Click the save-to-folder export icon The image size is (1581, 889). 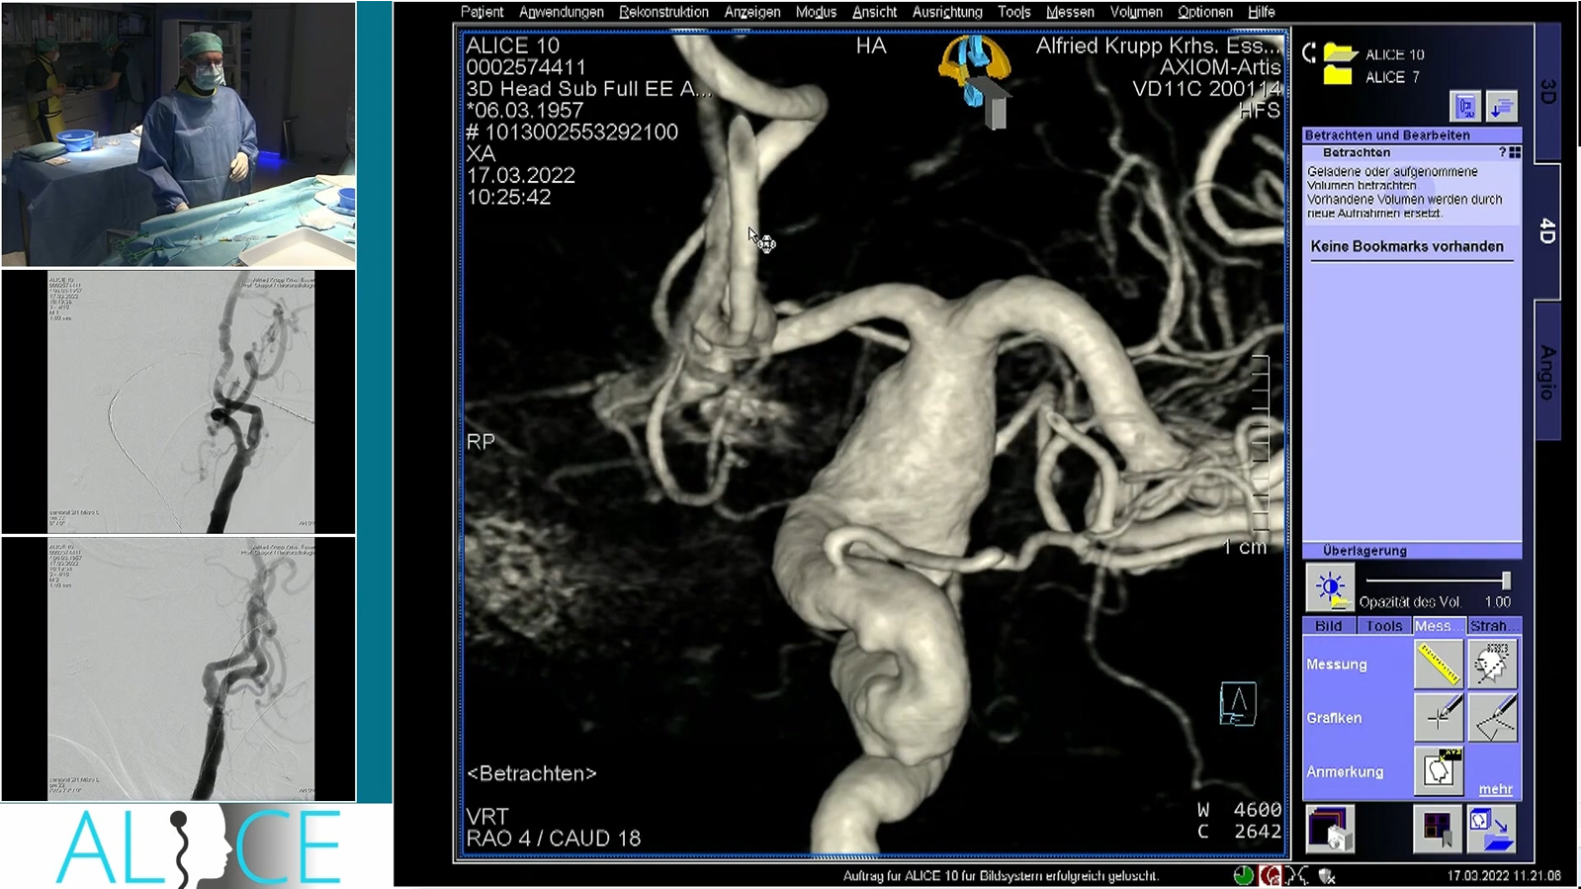(x=1492, y=829)
